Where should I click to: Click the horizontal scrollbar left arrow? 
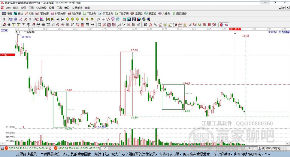coord(105,148)
